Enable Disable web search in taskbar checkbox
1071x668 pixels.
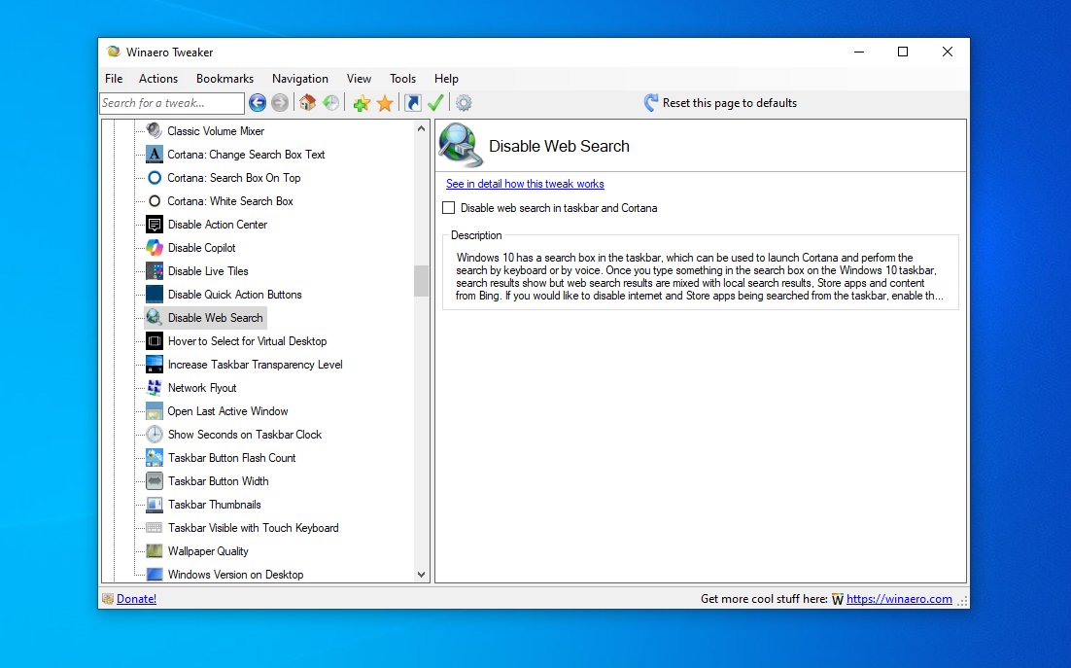[x=449, y=208]
